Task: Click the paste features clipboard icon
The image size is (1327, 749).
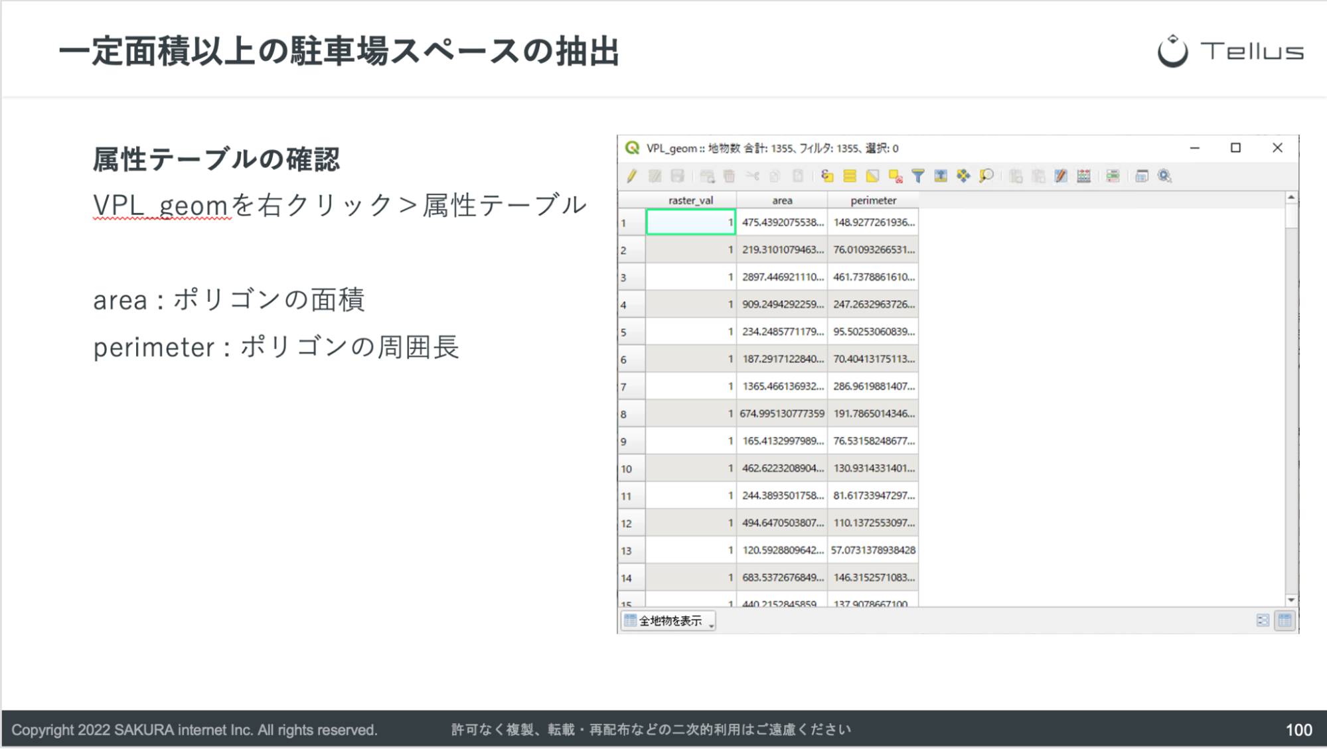Action: pyautogui.click(x=798, y=176)
